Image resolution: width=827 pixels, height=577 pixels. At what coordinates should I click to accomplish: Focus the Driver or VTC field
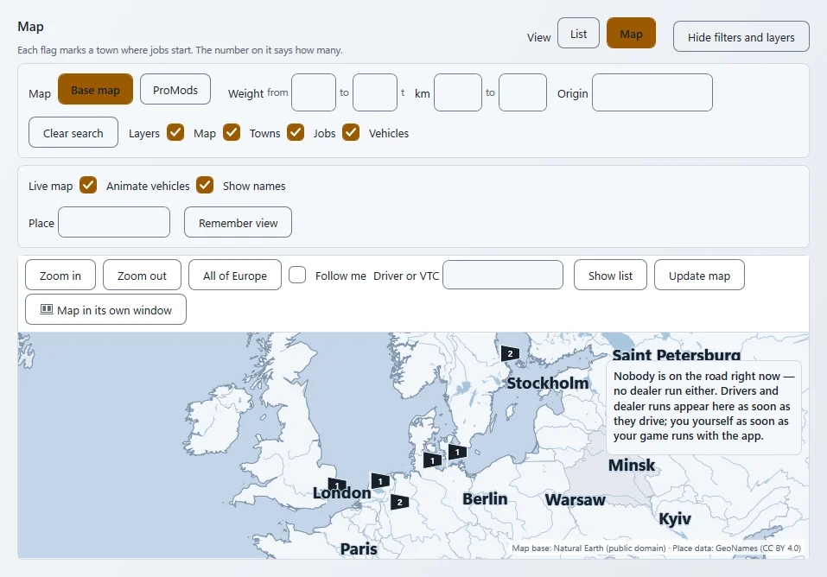(503, 275)
